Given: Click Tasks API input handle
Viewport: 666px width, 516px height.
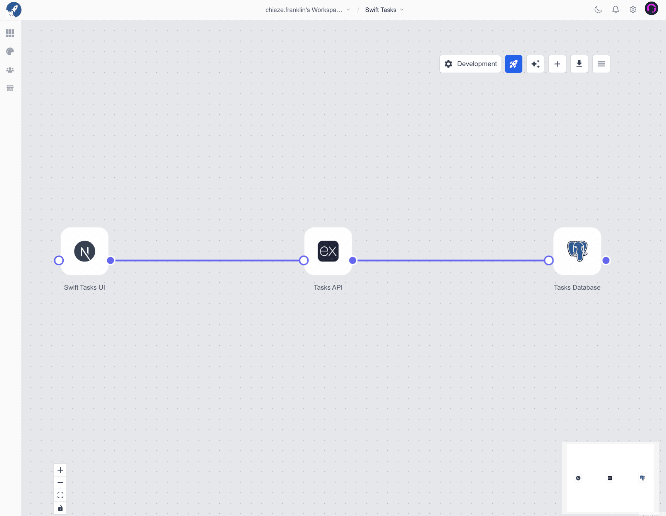Looking at the screenshot, I should (304, 260).
